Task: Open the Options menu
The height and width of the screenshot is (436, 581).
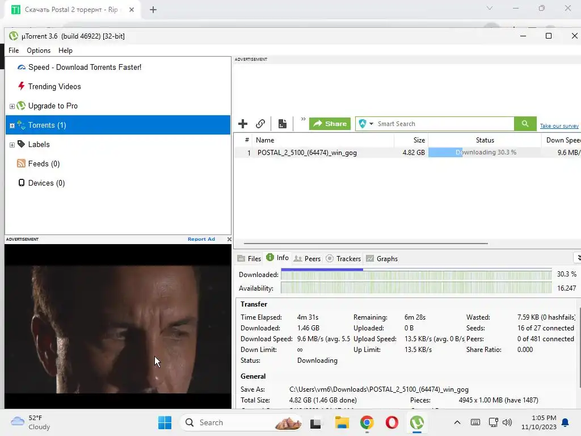Action: click(39, 51)
